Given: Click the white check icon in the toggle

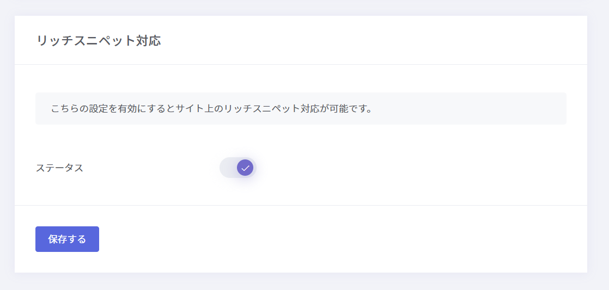Looking at the screenshot, I should tap(245, 168).
